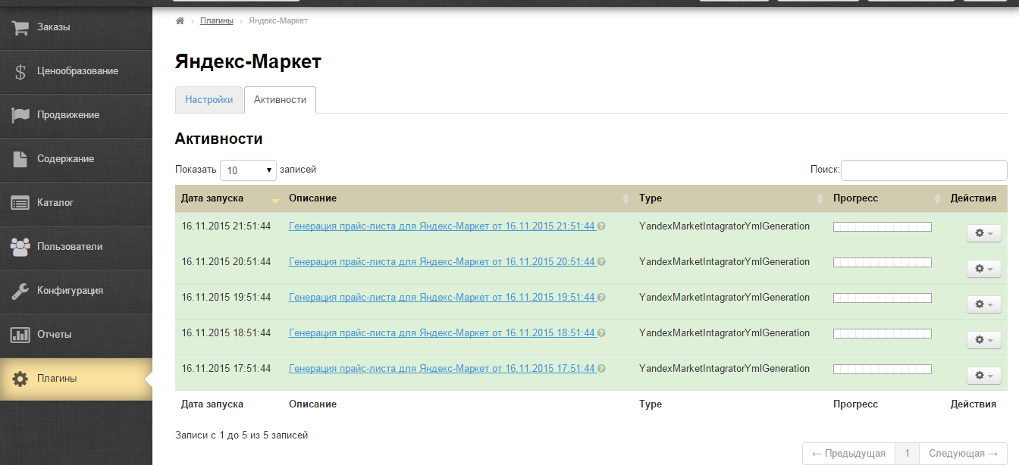Click the bar chart icon for Отчеты
This screenshot has height=465, width=1019.
coord(20,335)
